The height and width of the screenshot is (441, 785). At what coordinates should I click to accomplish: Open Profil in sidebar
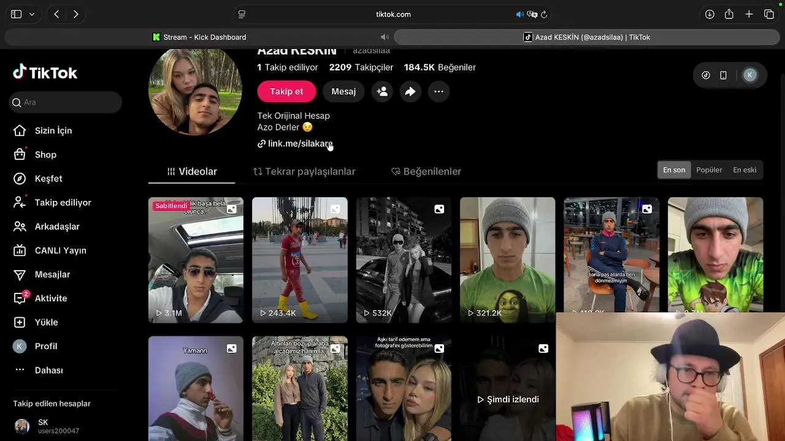35,346
